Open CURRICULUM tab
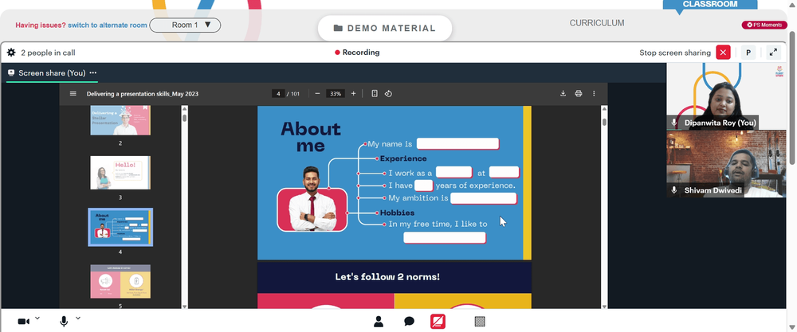 click(597, 23)
